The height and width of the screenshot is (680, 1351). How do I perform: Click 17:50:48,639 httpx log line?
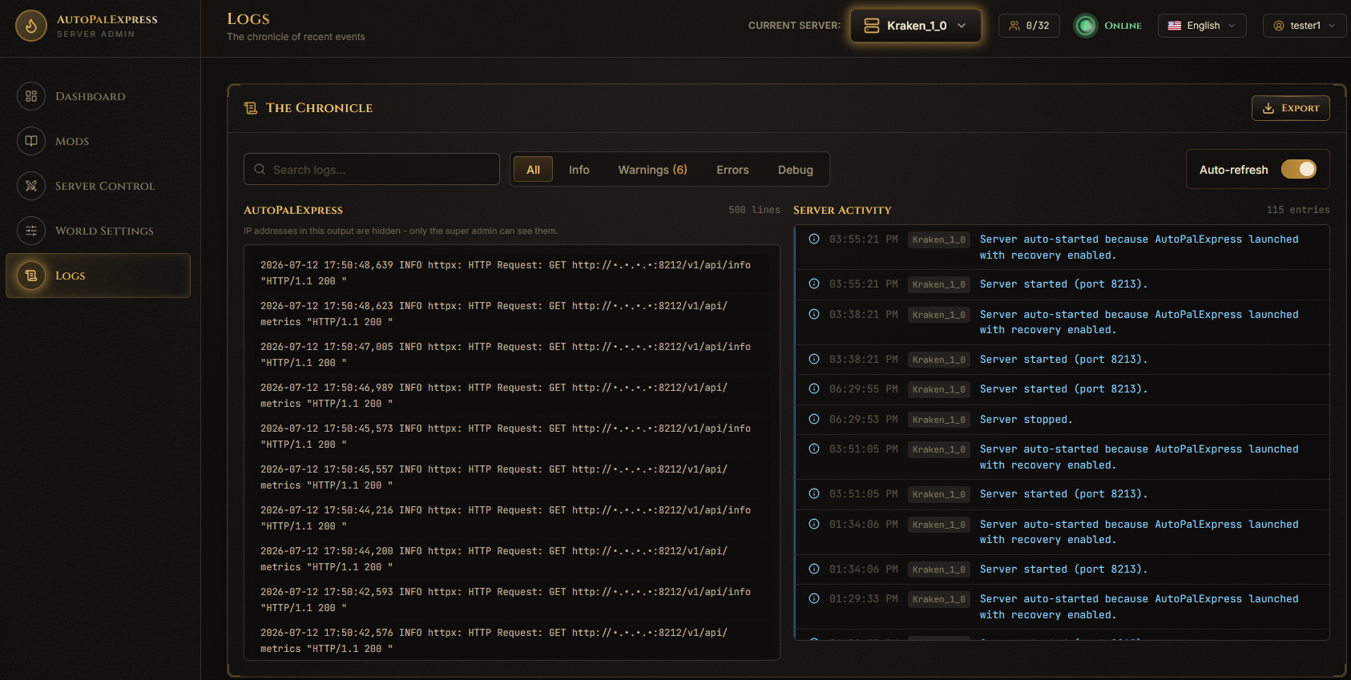(x=506, y=273)
